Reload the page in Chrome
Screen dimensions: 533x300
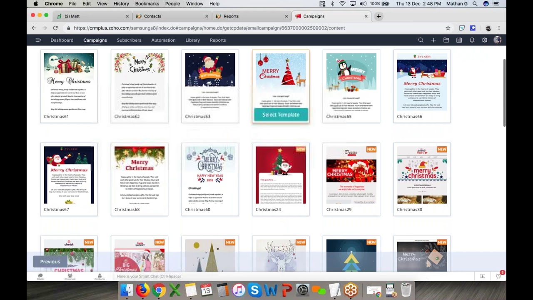point(55,28)
